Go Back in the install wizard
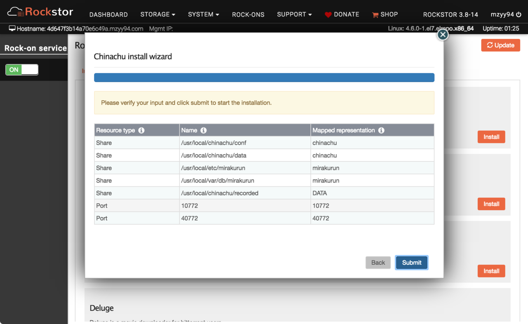 point(378,263)
